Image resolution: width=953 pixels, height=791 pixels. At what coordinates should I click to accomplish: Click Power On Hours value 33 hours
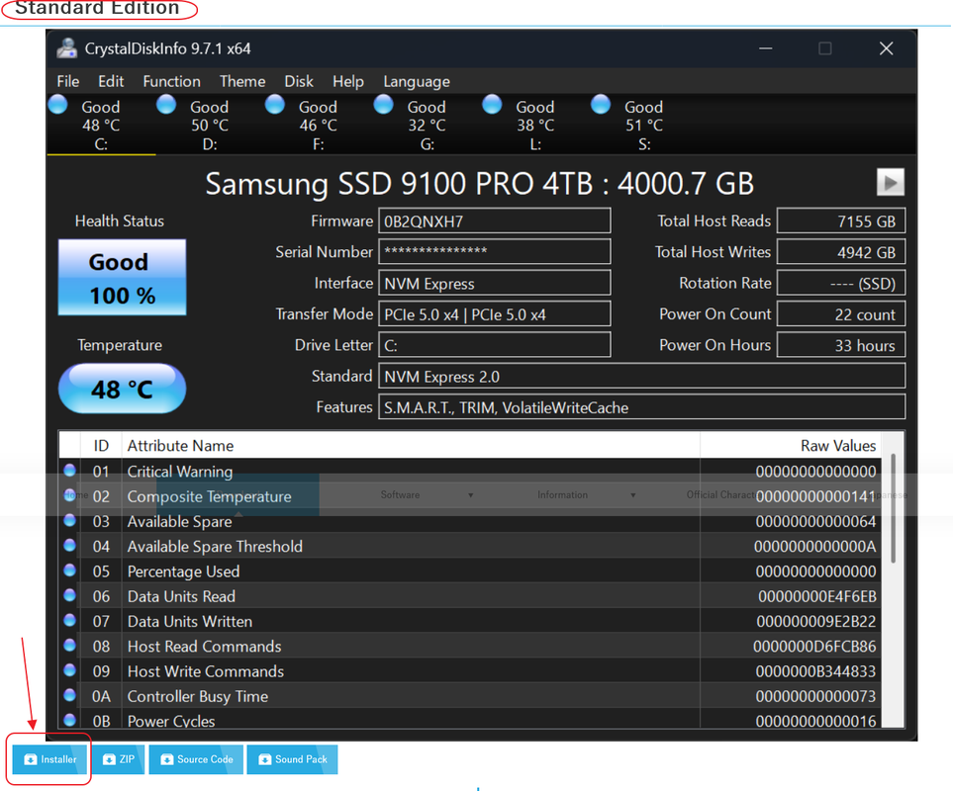tap(841, 345)
